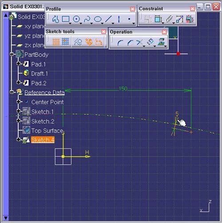This screenshot has width=222, height=223.
Task: Close the Operation toolbar
Action: pos(164,32)
